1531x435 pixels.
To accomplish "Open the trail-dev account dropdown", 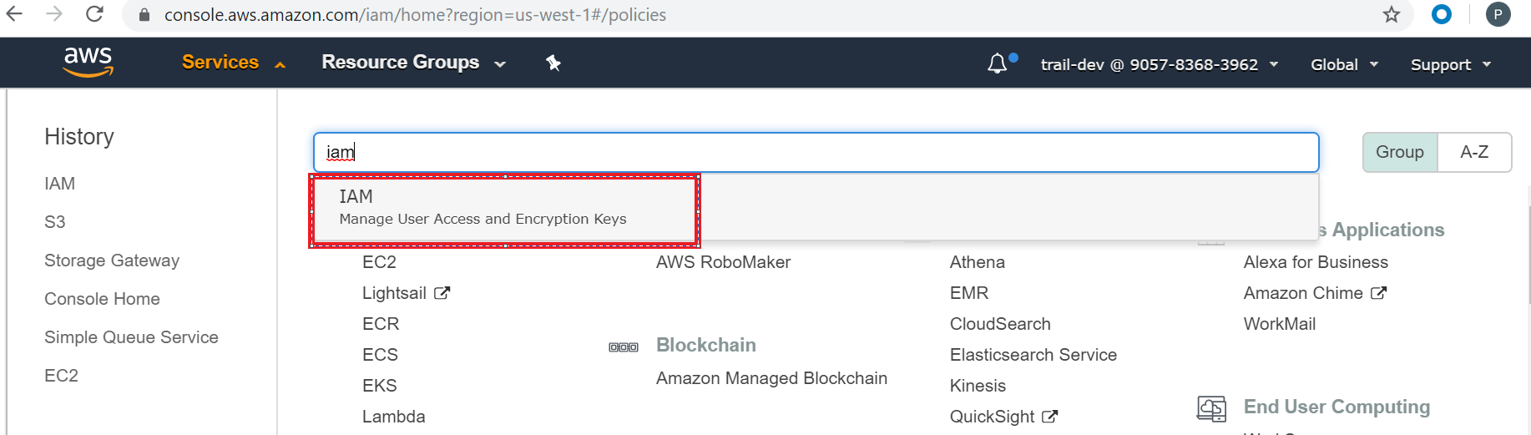I will click(1159, 64).
